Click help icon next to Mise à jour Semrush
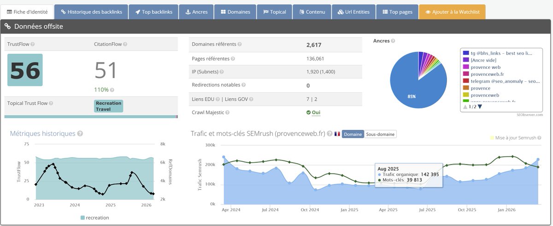Image resolution: width=553 pixels, height=226 pixels. tap(540, 138)
